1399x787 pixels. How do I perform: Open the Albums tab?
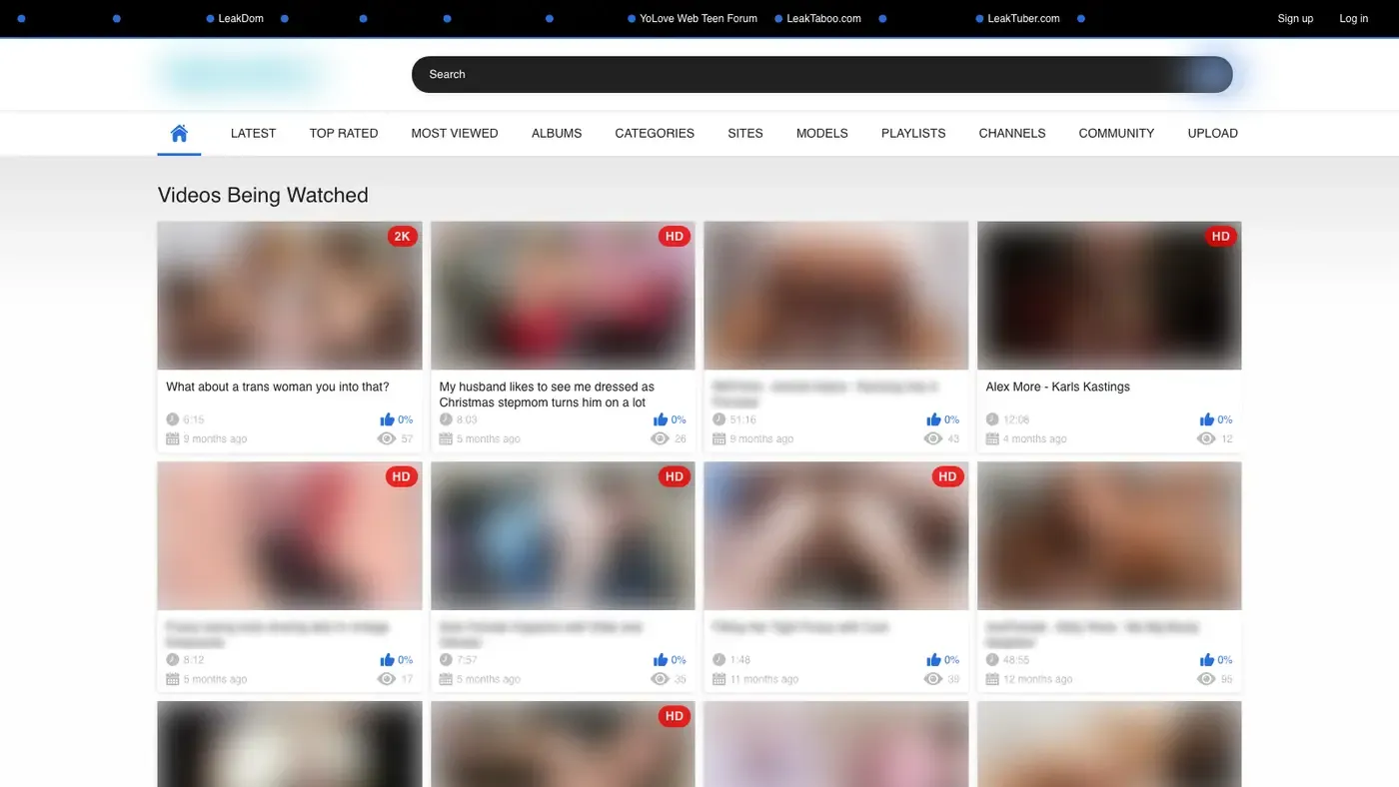(557, 133)
